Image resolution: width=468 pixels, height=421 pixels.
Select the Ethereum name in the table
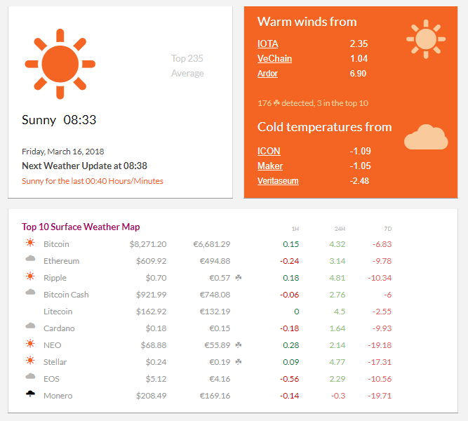point(62,261)
